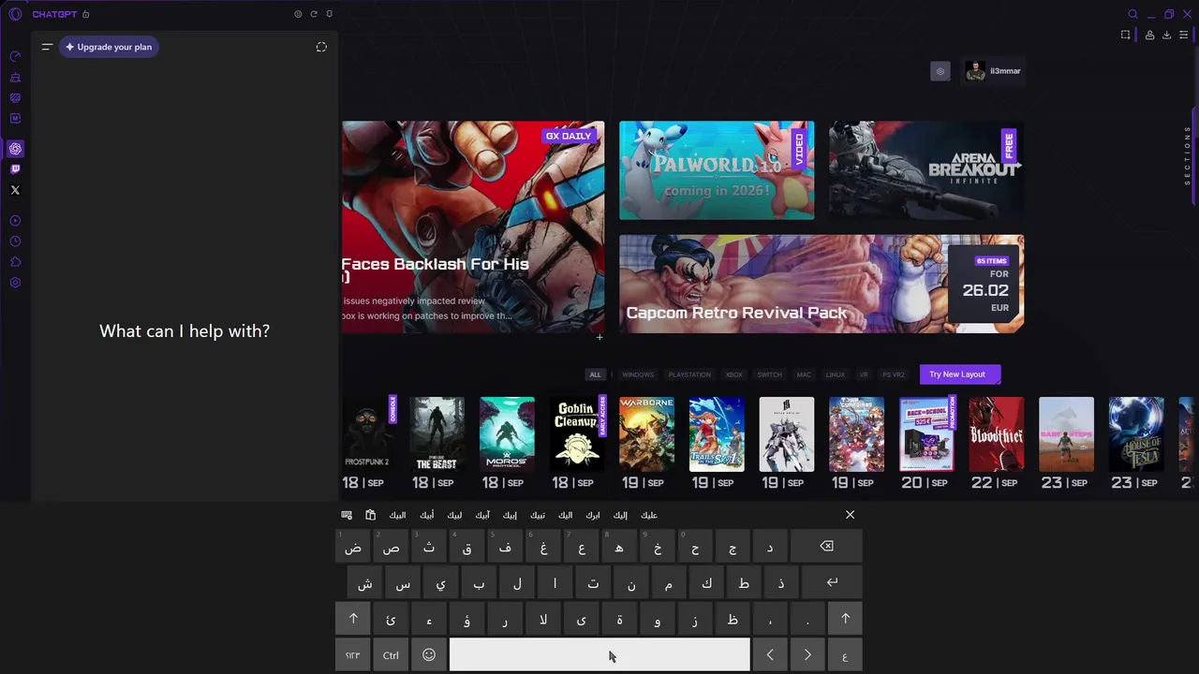Select the ChatGPT icon in sidebar

tap(15, 149)
